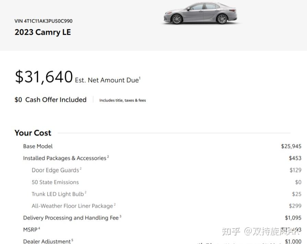
Task: Open footnote 4 next to MSRP
Action: tap(39, 228)
